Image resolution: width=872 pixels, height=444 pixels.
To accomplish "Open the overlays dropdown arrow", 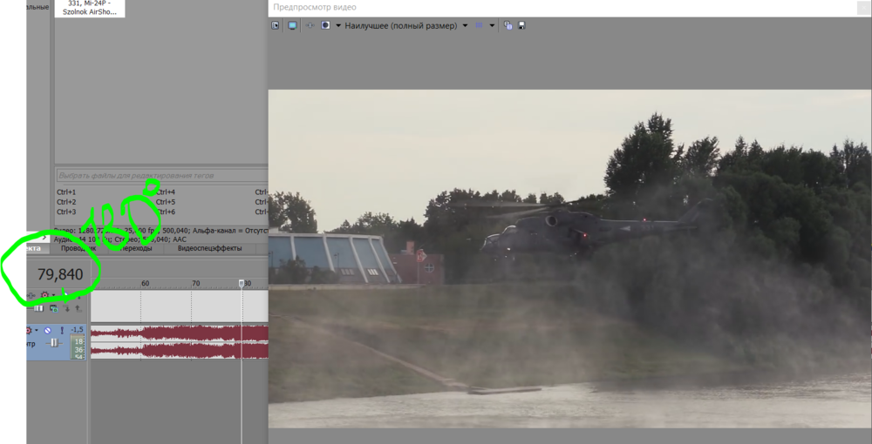I will pyautogui.click(x=492, y=25).
